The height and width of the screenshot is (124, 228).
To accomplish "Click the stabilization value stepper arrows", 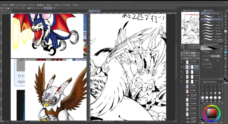I will 219,60.
